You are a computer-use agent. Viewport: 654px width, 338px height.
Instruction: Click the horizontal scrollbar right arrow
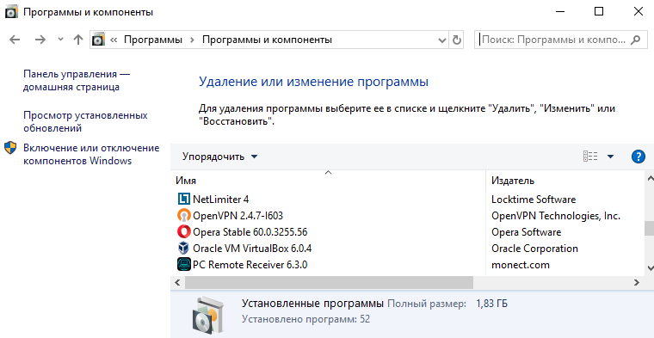pos(637,282)
